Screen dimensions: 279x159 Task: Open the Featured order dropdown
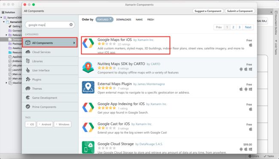tap(104, 19)
